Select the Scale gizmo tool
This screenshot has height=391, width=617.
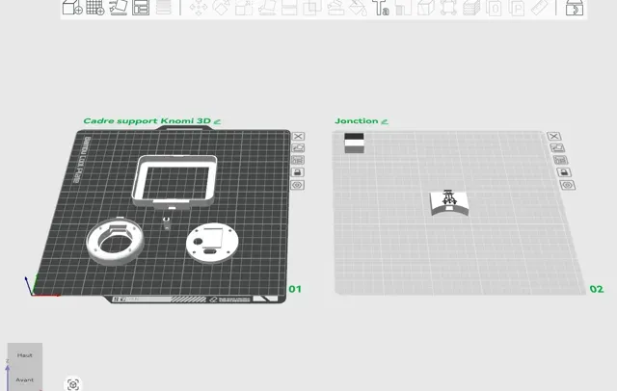click(244, 7)
